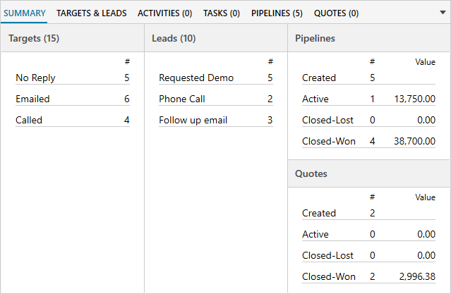Open the tab overflow dropdown arrow

(x=442, y=13)
